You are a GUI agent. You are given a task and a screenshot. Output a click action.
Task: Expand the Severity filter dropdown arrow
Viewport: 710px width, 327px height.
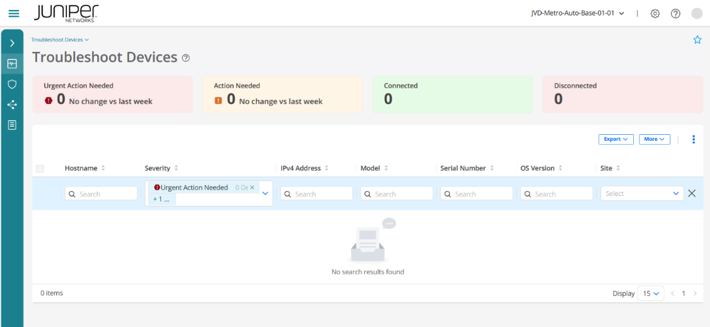click(x=265, y=193)
